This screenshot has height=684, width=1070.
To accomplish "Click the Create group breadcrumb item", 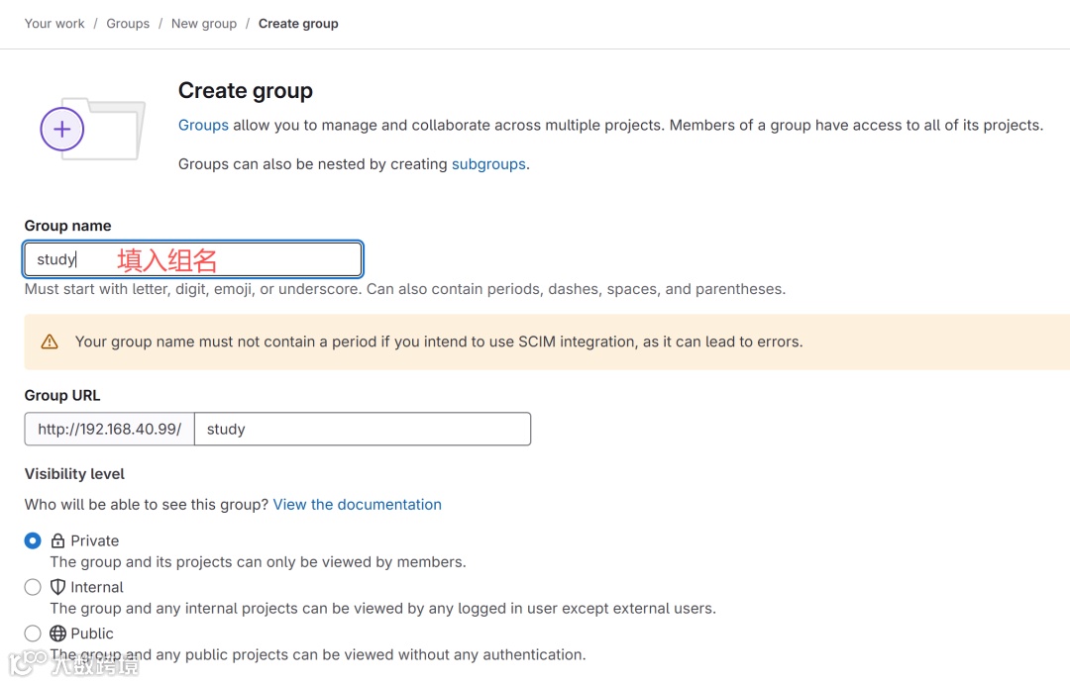I will pyautogui.click(x=298, y=24).
